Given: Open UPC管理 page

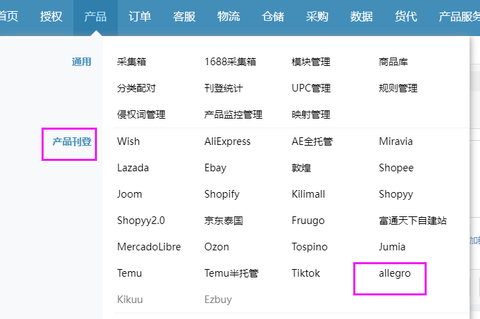Looking at the screenshot, I should [311, 88].
